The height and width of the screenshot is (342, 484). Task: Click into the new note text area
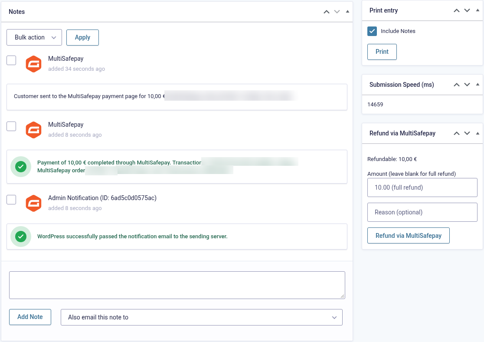point(177,285)
